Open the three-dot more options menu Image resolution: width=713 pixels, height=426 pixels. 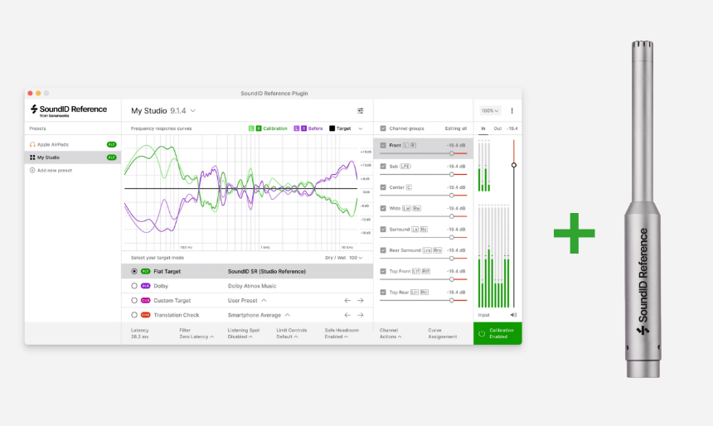click(x=512, y=111)
